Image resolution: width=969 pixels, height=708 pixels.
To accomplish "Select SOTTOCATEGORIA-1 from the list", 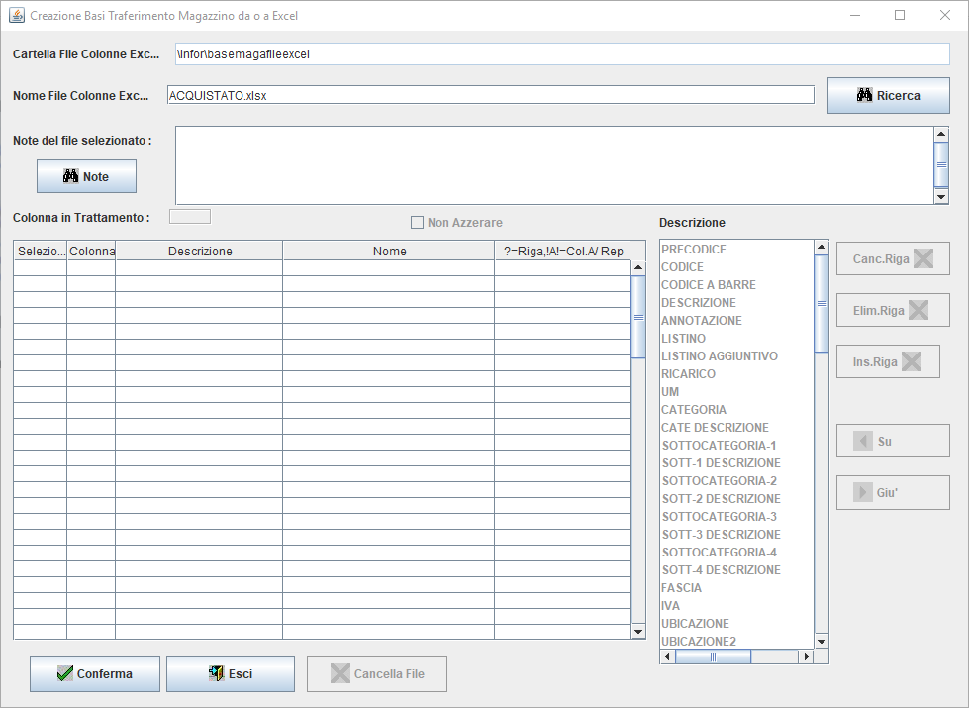I will (719, 446).
